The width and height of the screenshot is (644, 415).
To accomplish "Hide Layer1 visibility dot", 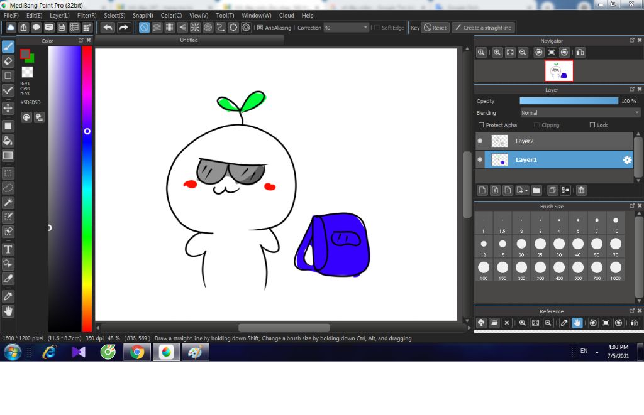I will (x=480, y=159).
